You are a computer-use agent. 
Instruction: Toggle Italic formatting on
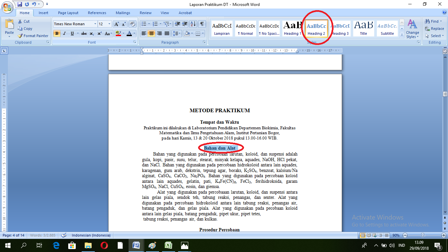(64, 33)
